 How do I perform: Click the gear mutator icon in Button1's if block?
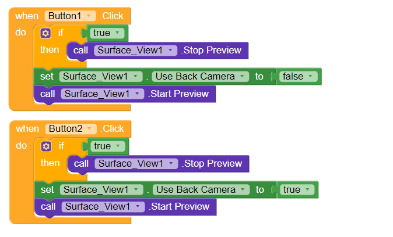[x=45, y=33]
